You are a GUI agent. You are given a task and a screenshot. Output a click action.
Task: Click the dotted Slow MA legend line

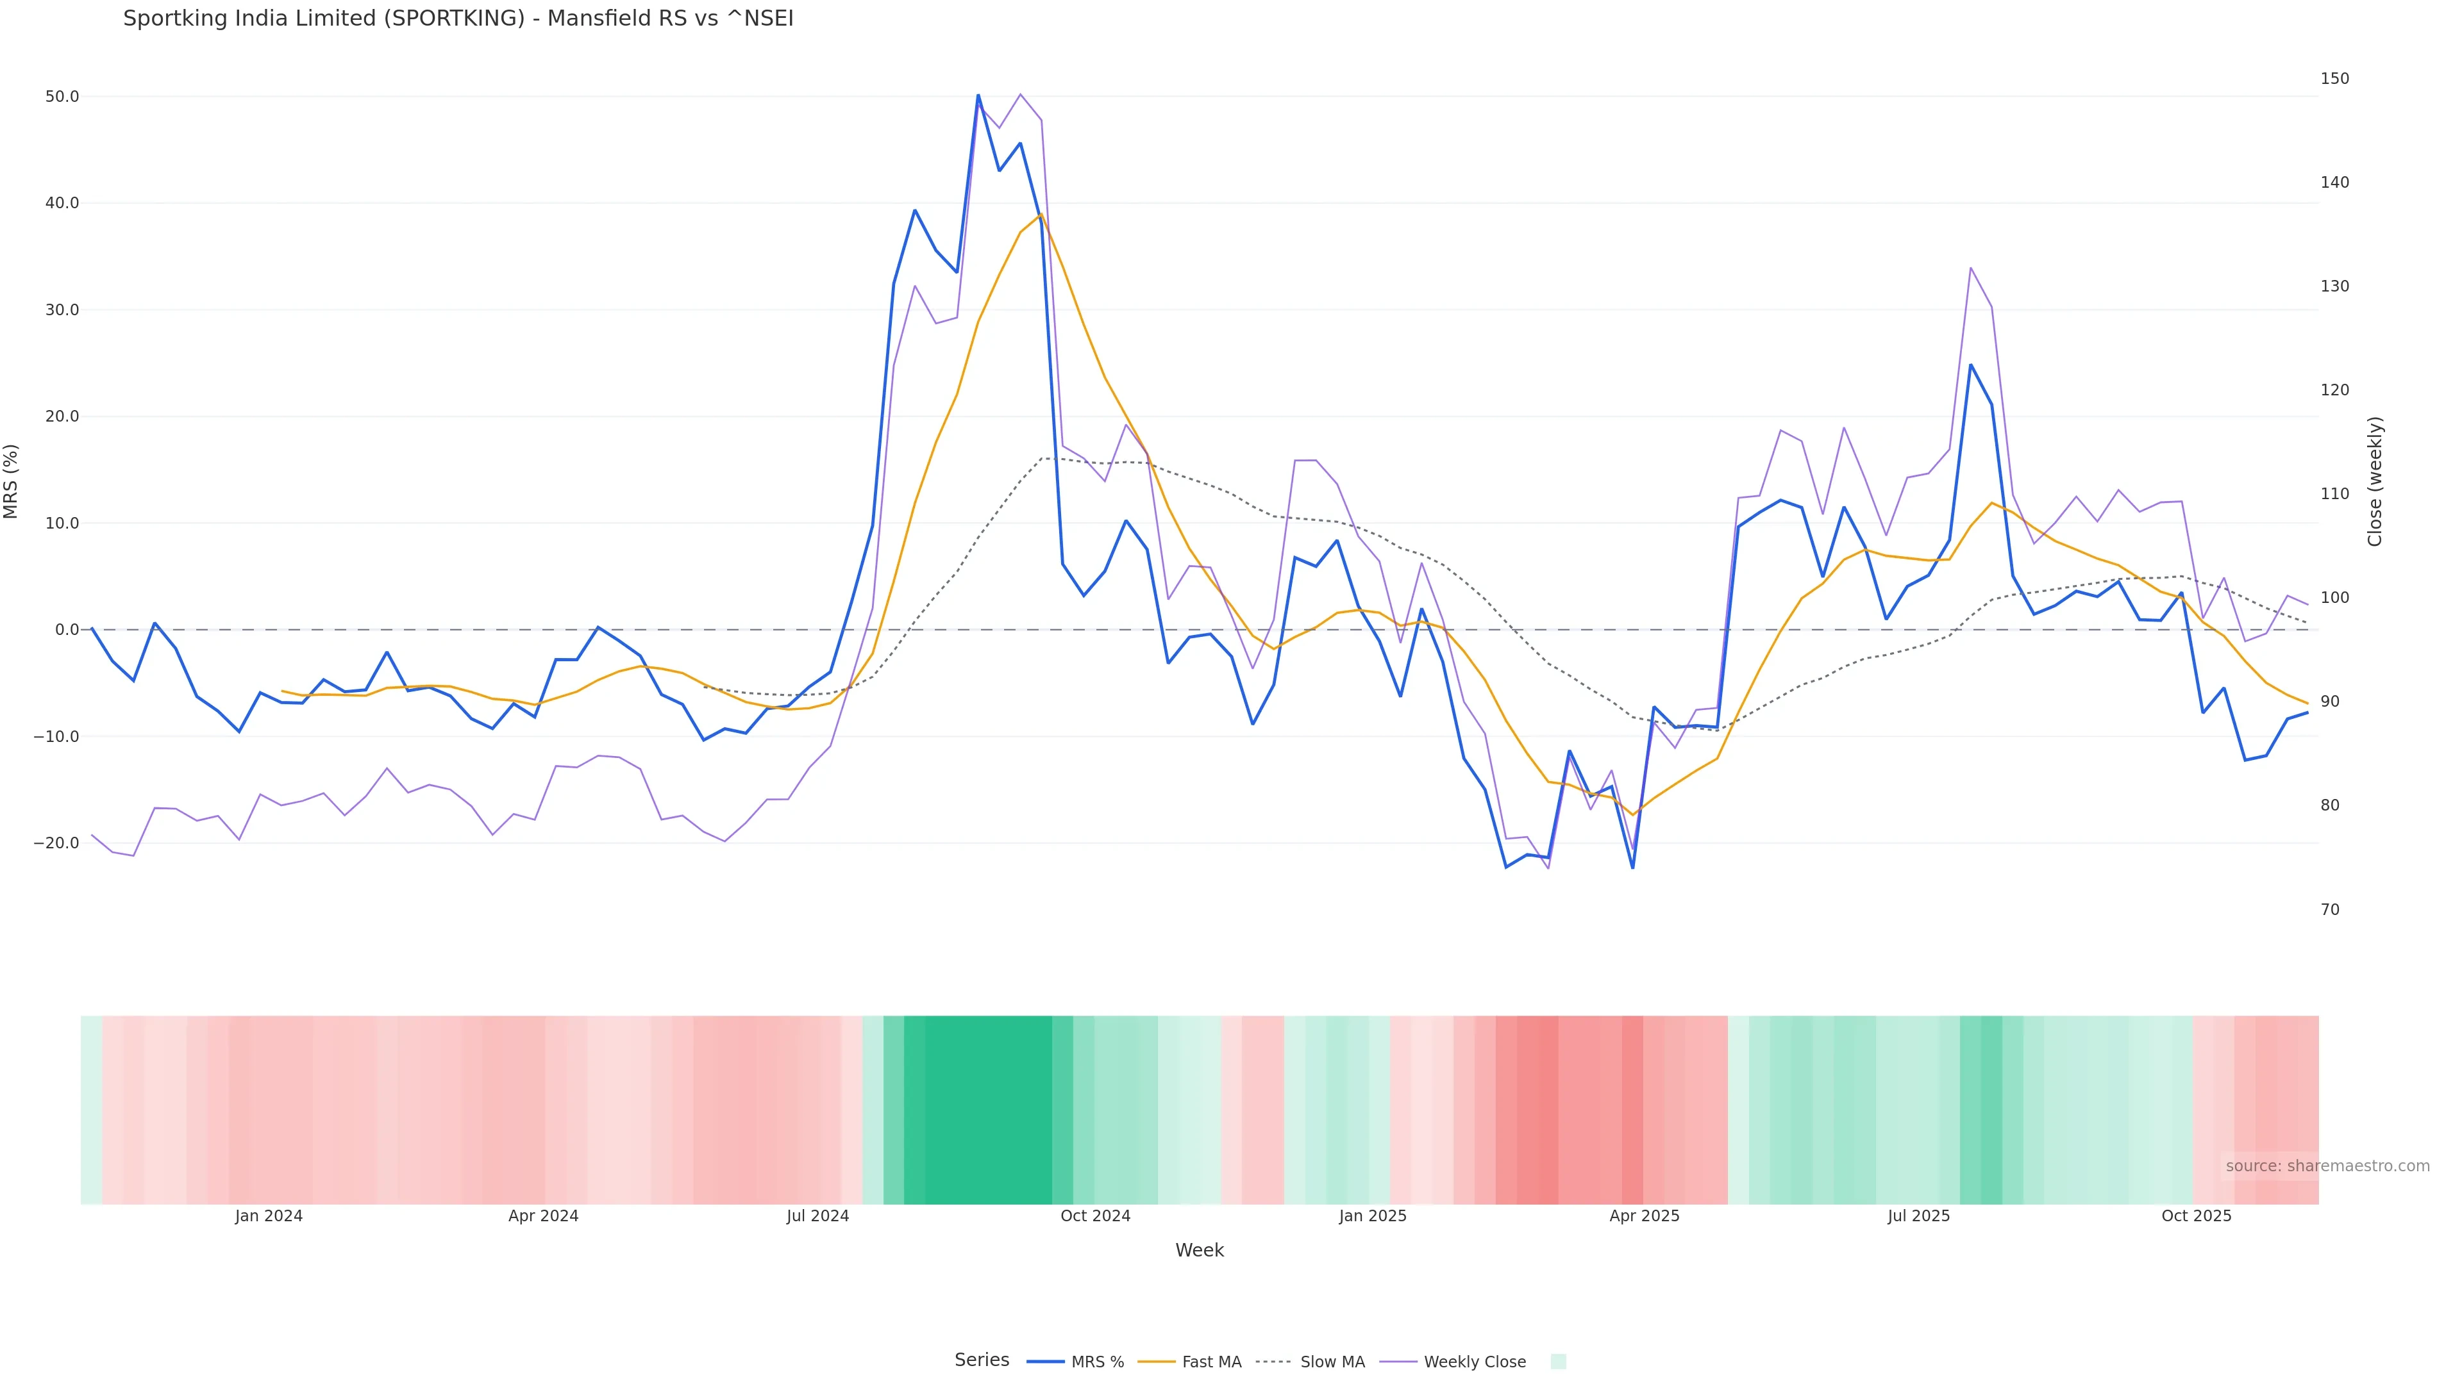[1273, 1362]
